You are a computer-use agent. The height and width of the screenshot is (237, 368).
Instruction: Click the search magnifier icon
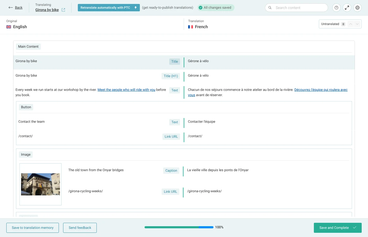click(x=270, y=8)
